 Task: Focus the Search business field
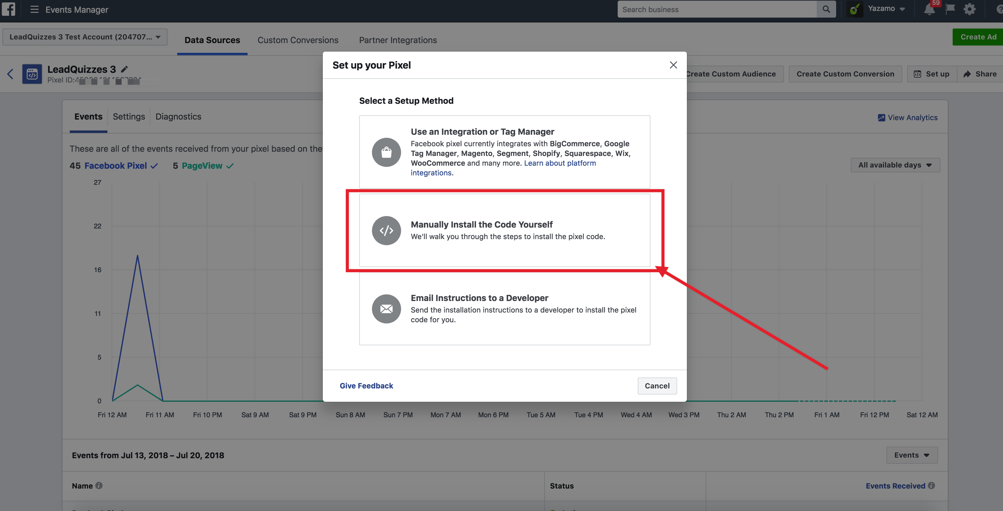717,9
